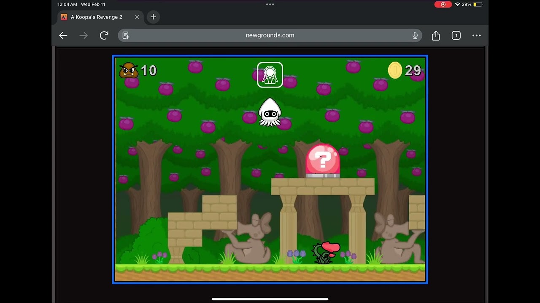Tap the home indicator bar at bottom
Image resolution: width=540 pixels, height=303 pixels.
click(270, 299)
